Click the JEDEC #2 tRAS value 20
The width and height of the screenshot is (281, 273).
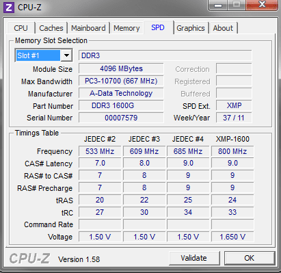click(x=100, y=200)
